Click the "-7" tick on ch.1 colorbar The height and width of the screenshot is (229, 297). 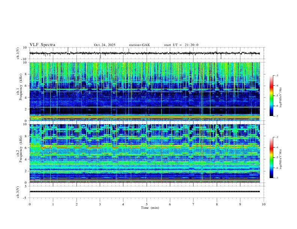(x=277, y=116)
